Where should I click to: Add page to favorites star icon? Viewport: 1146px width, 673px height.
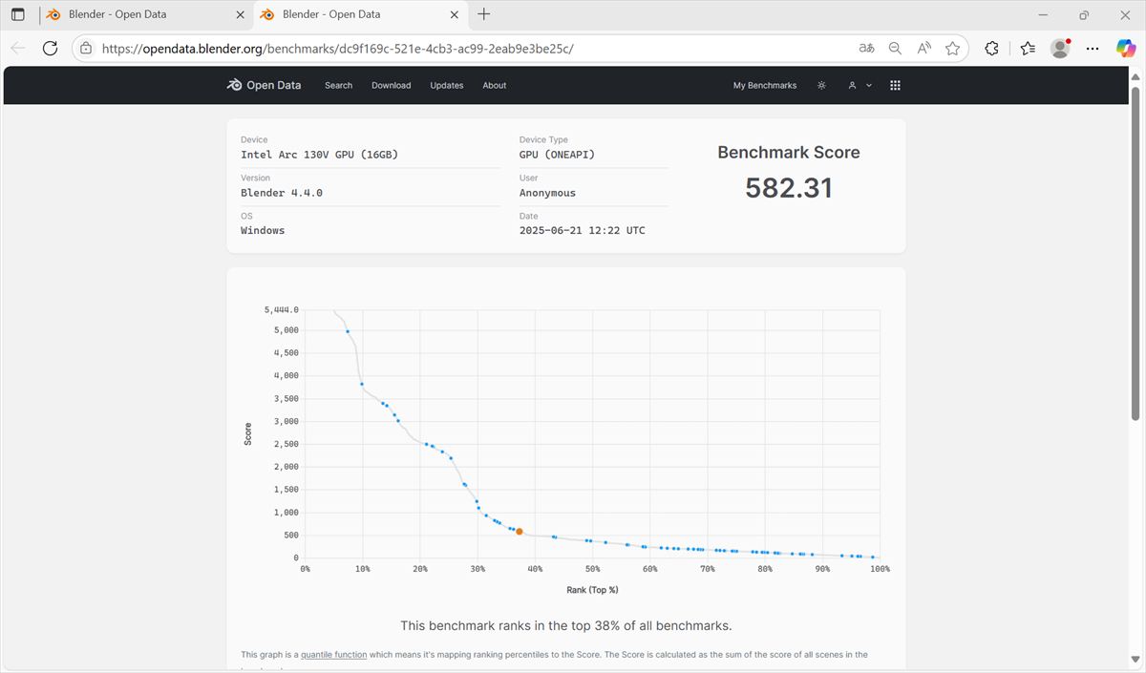point(952,48)
